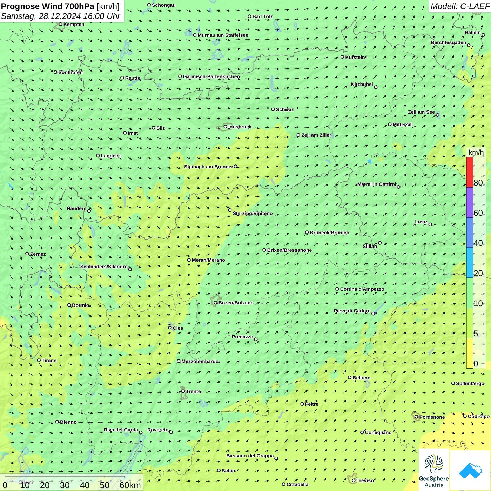Click the '60km' scale bar label
The height and width of the screenshot is (491, 491).
coord(130,485)
